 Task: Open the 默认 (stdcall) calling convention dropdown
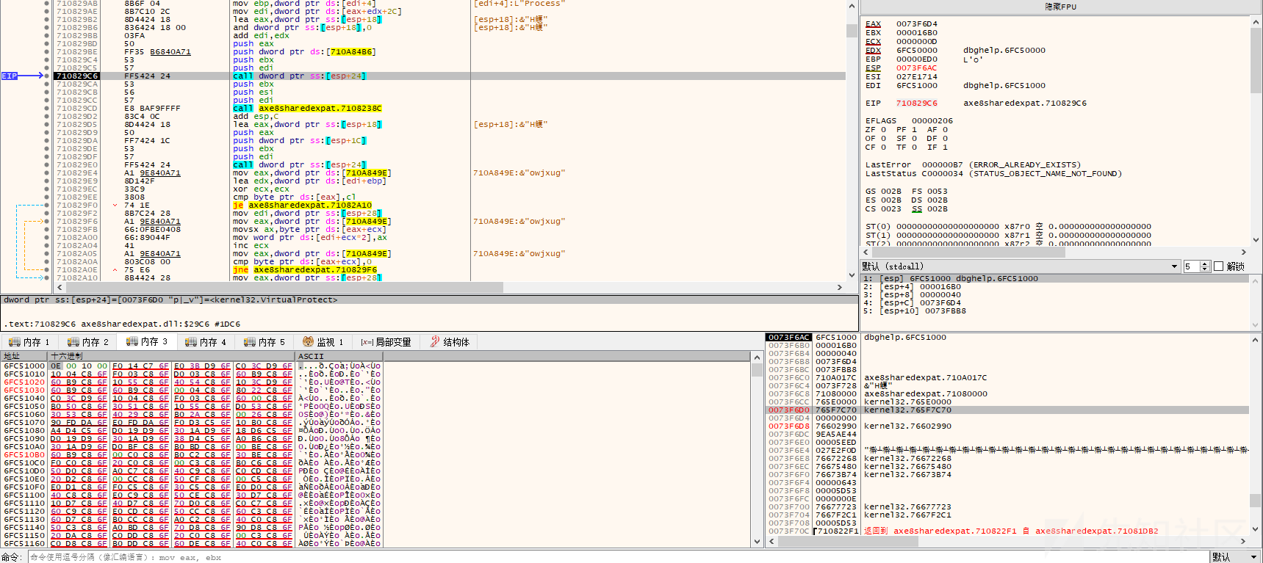coord(1020,266)
